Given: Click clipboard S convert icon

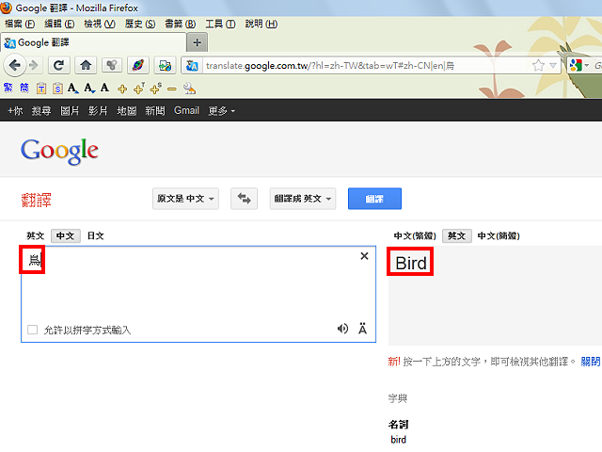Looking at the screenshot, I should click(57, 89).
